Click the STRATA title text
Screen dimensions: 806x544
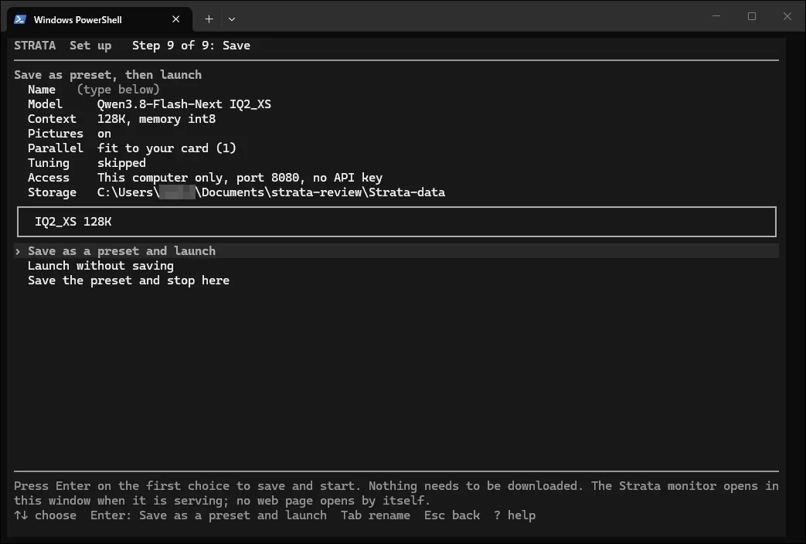35,46
